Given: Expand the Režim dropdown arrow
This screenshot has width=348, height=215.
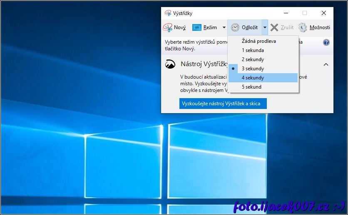Looking at the screenshot, I should pyautogui.click(x=224, y=27).
